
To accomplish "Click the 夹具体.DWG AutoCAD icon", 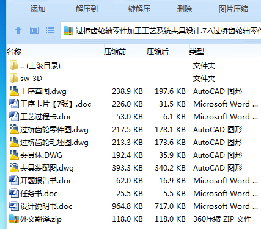I will click(x=14, y=155).
